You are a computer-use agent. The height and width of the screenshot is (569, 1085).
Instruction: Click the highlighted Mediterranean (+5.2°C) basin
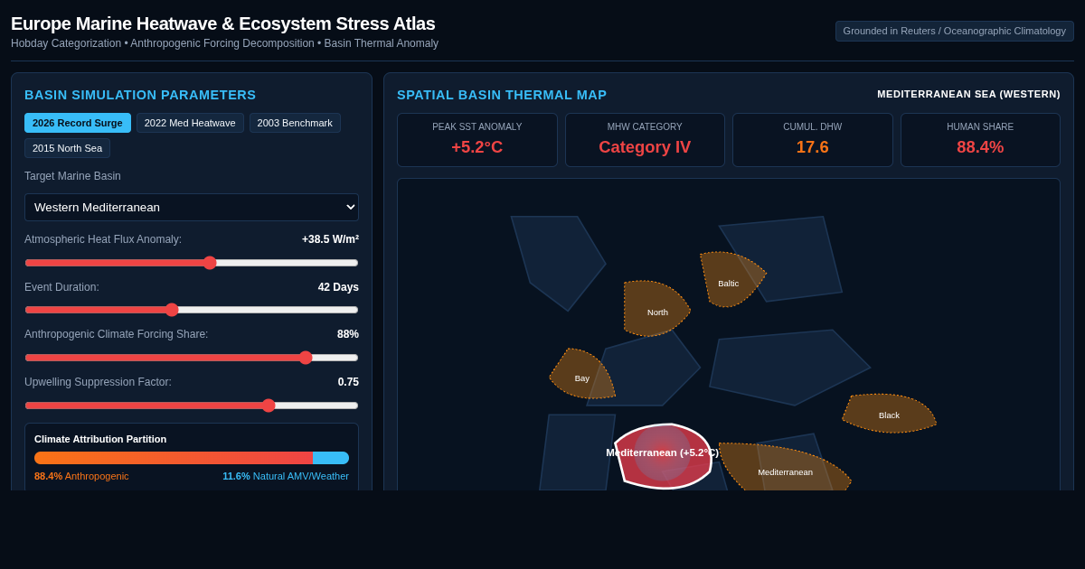pos(663,454)
